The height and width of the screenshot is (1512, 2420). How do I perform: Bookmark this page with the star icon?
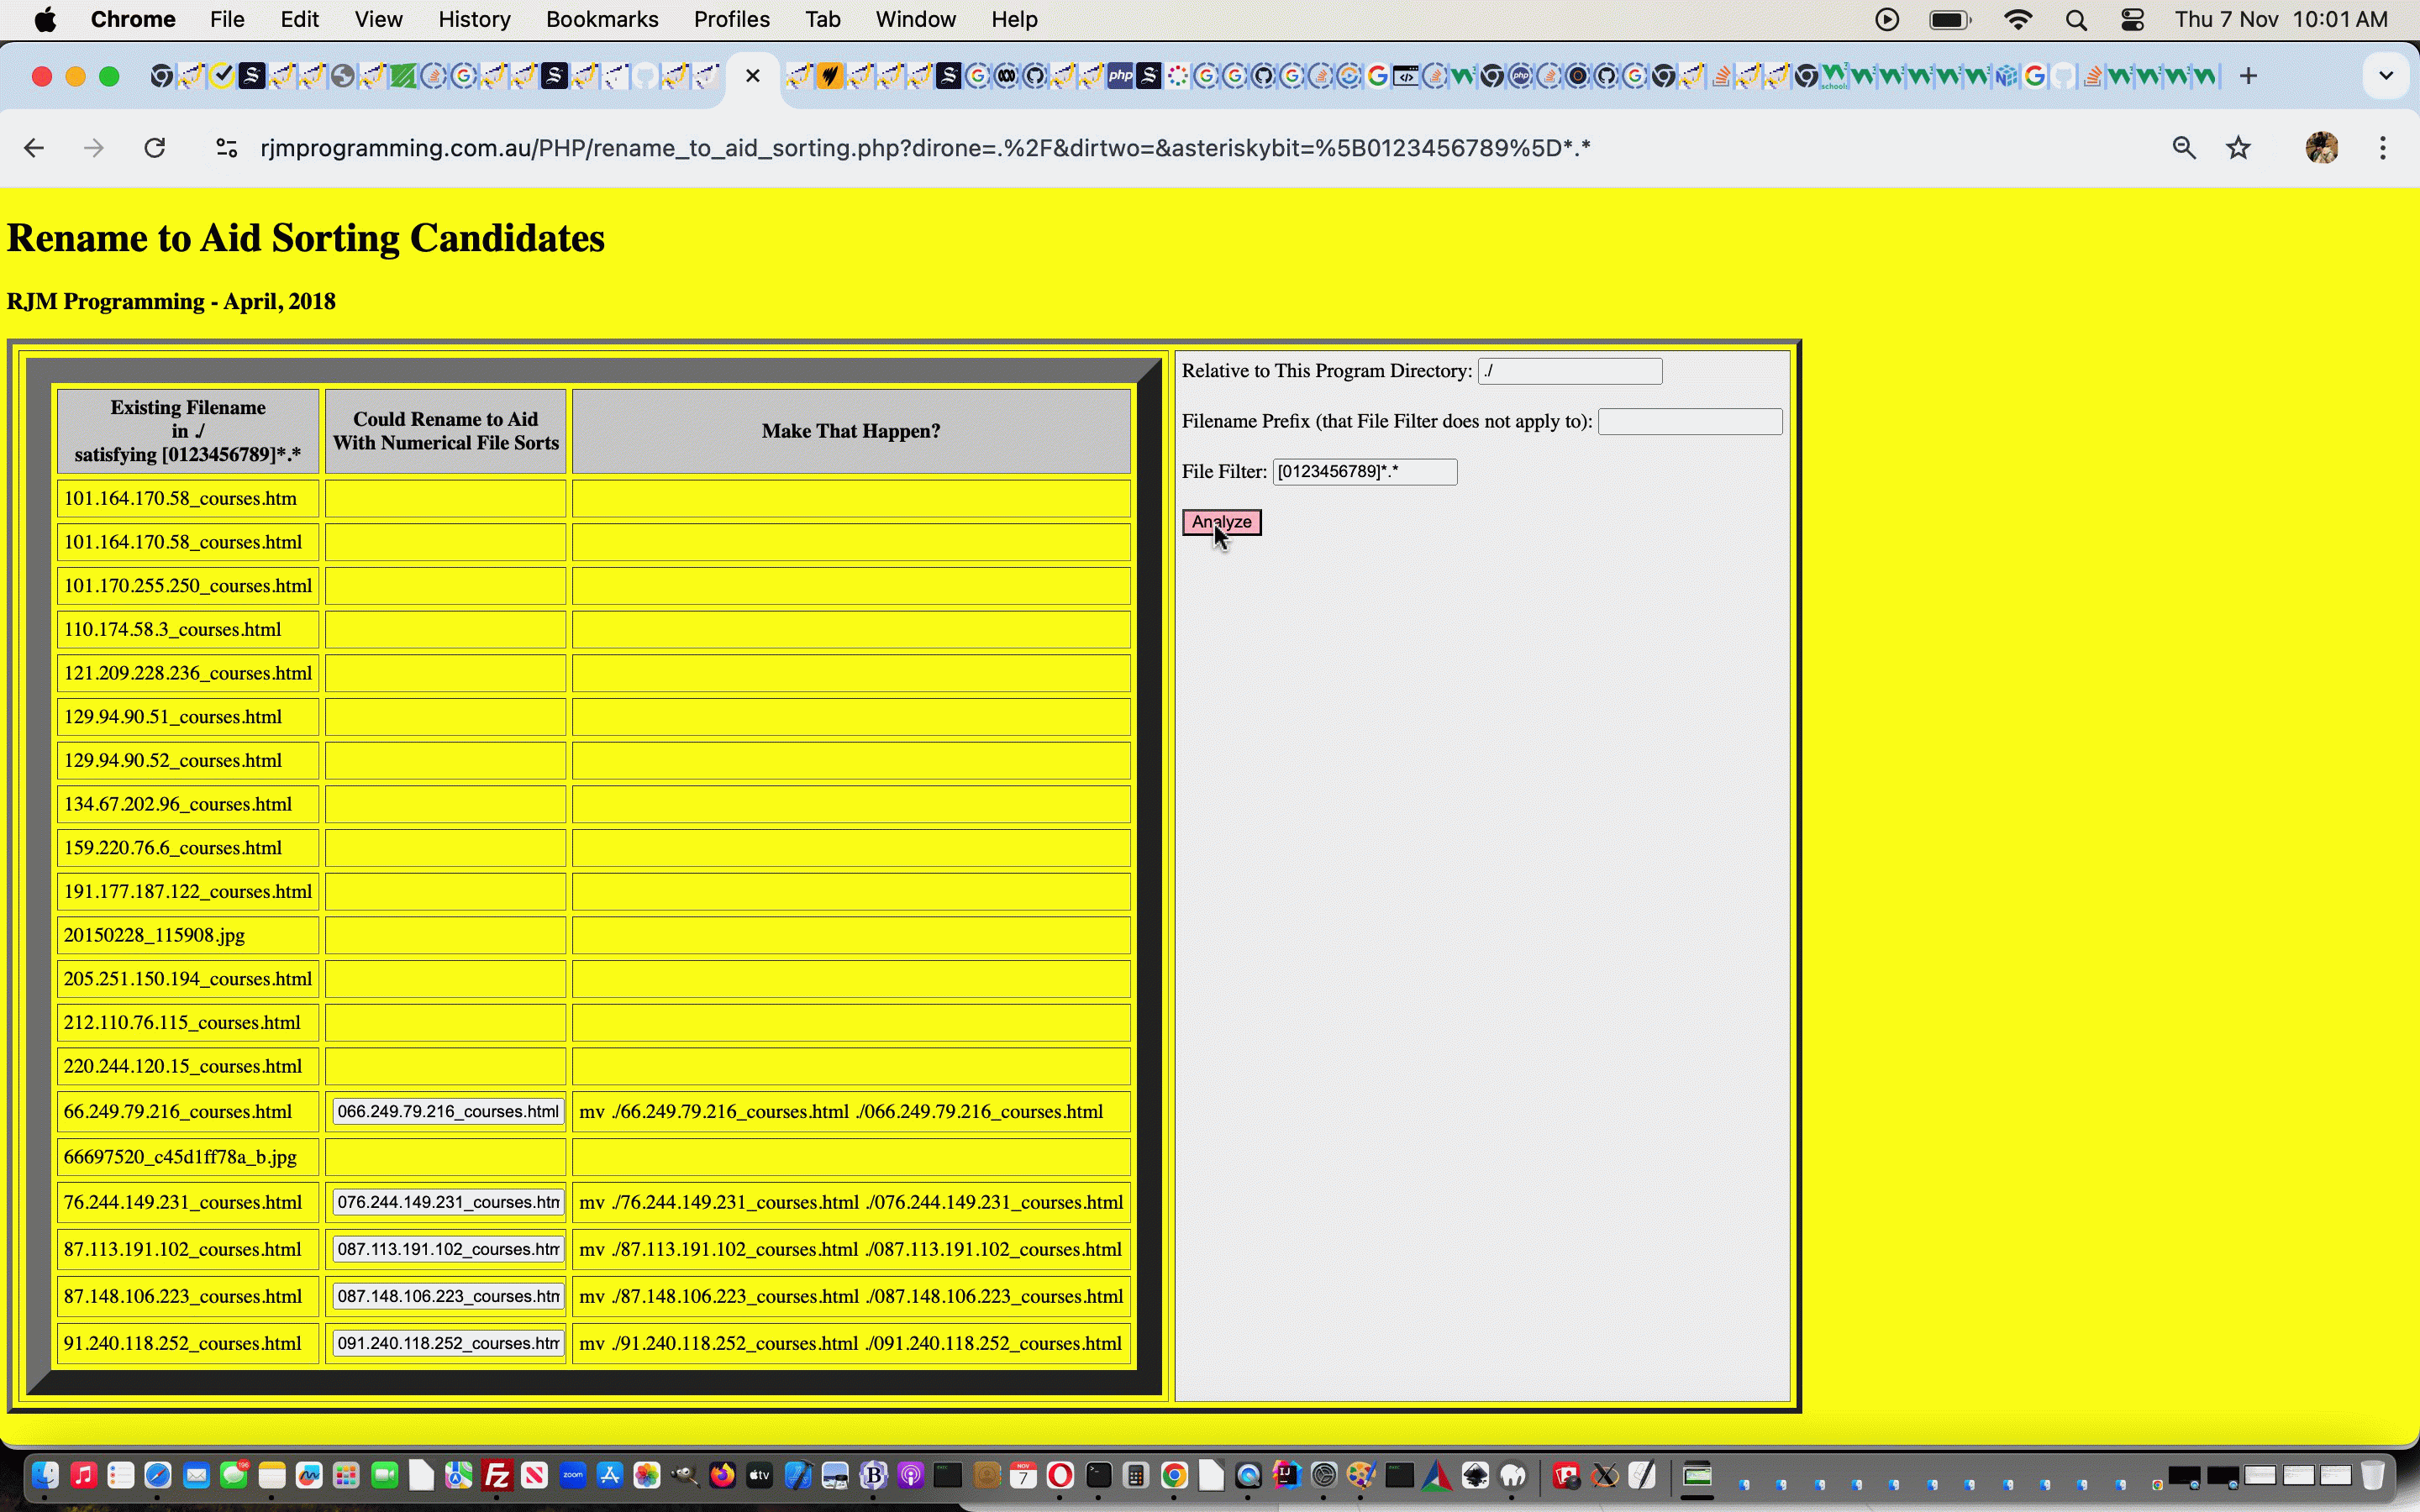point(2238,148)
